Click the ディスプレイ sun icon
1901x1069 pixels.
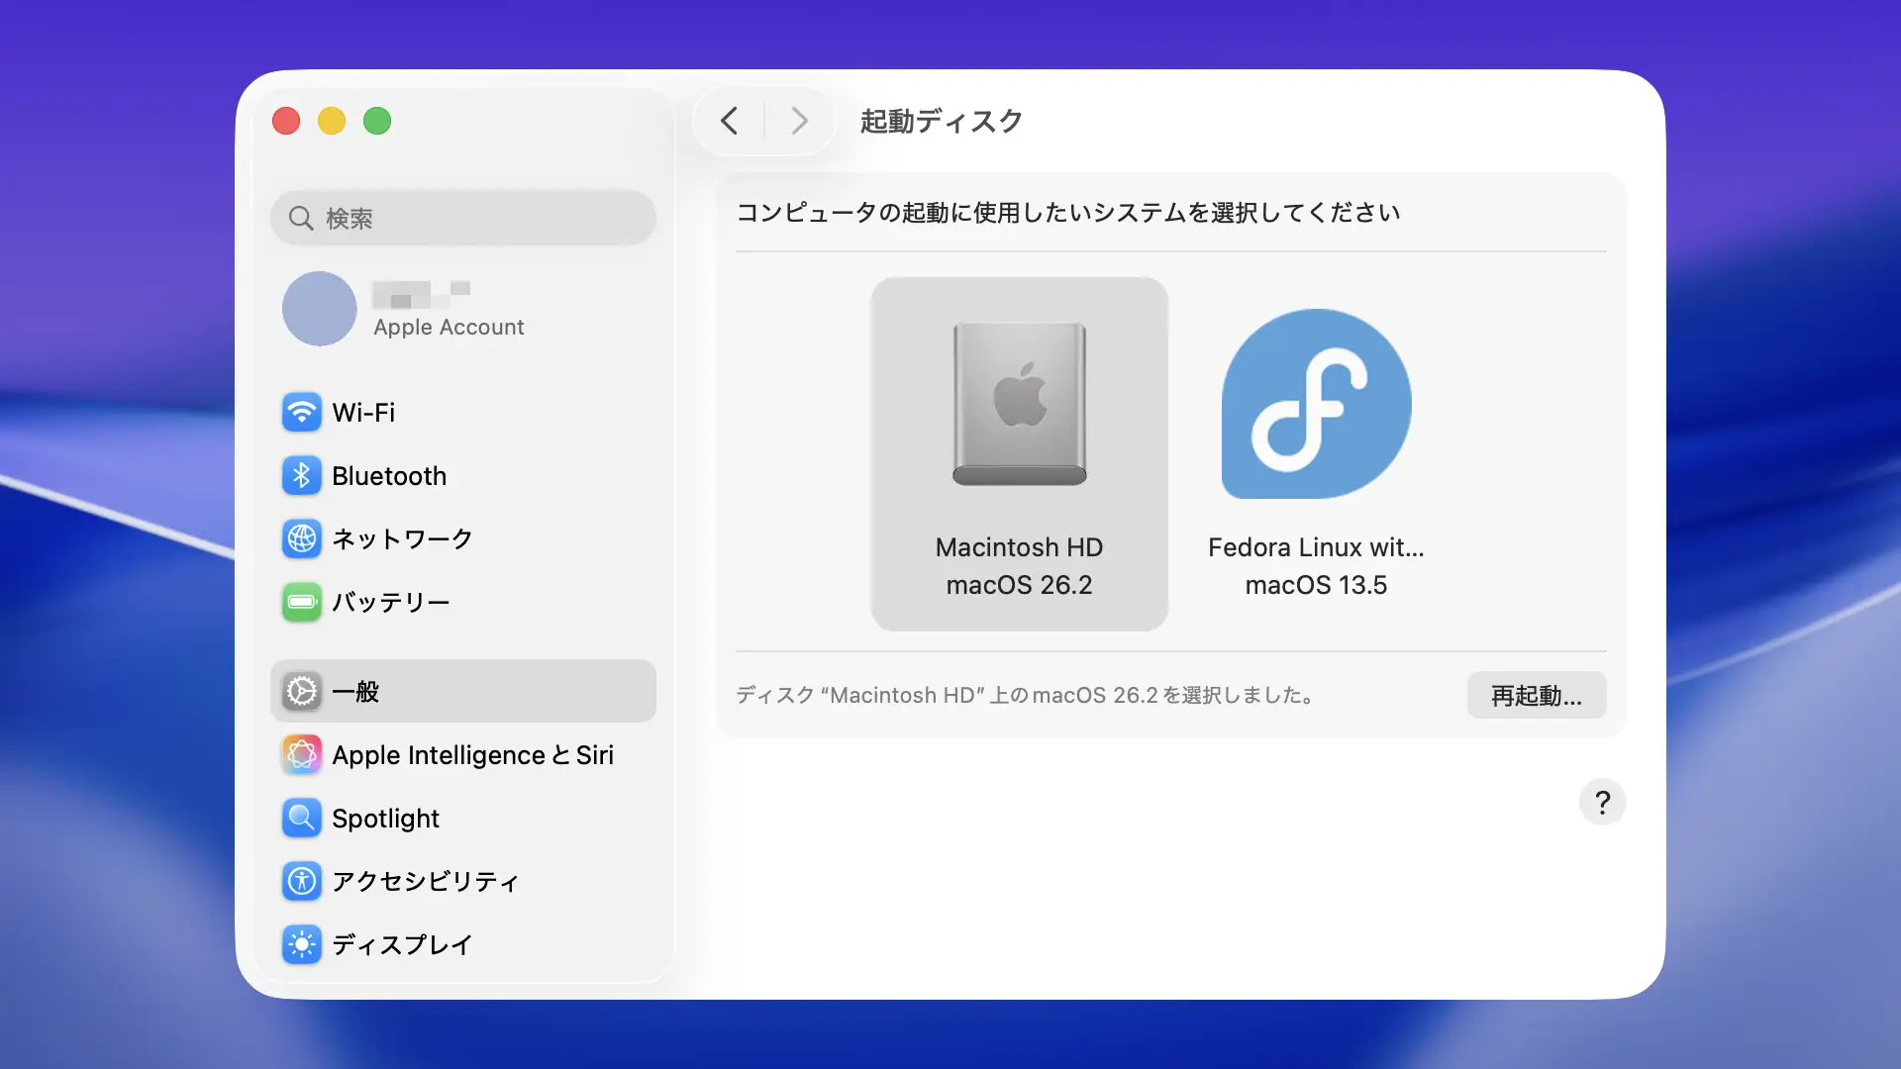pyautogui.click(x=301, y=944)
